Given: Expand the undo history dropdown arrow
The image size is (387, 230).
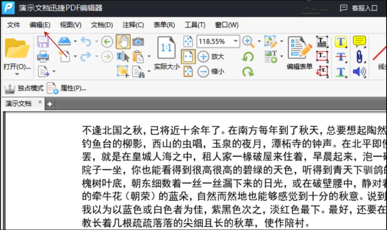Looking at the screenshot, I should point(96,41).
